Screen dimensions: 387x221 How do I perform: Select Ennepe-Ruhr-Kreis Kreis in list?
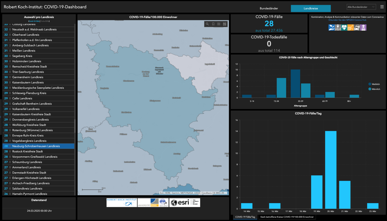click(38, 136)
